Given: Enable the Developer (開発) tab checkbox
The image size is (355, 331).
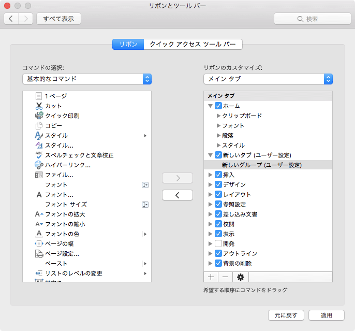Looking at the screenshot, I should (x=218, y=243).
